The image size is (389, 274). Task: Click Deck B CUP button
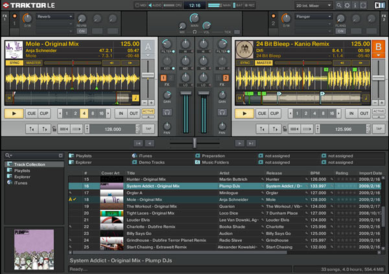click(x=274, y=113)
